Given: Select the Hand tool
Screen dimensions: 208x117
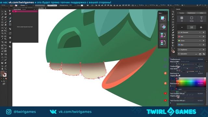Looking at the screenshot, I should point(2,69).
